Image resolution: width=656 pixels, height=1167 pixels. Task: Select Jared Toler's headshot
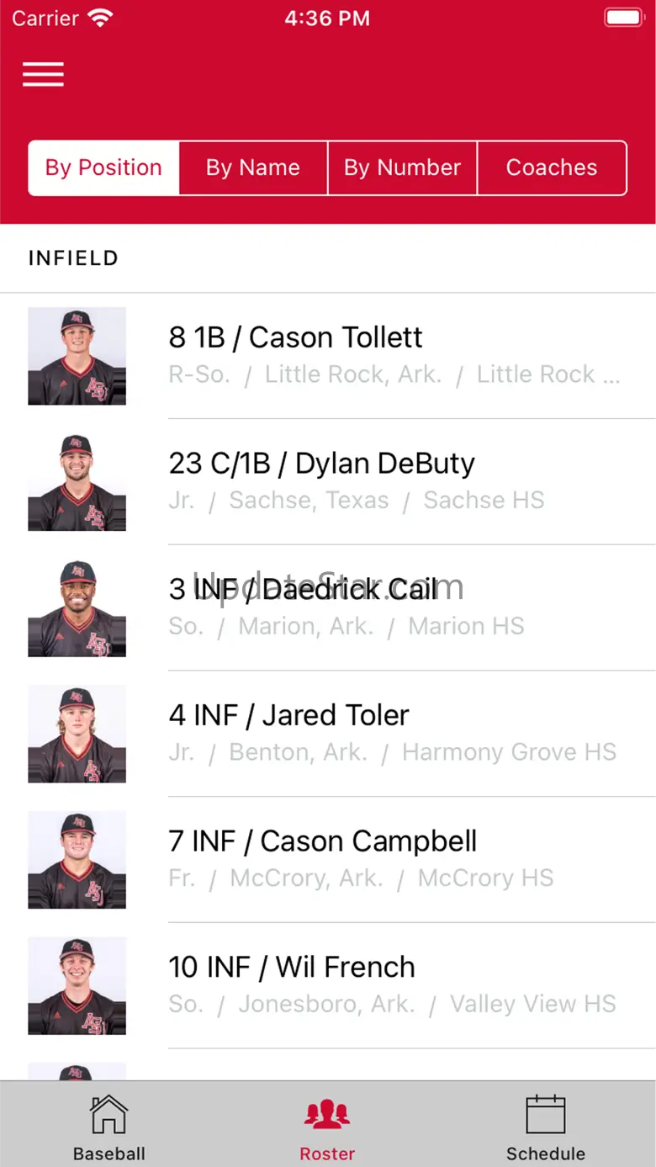click(77, 734)
